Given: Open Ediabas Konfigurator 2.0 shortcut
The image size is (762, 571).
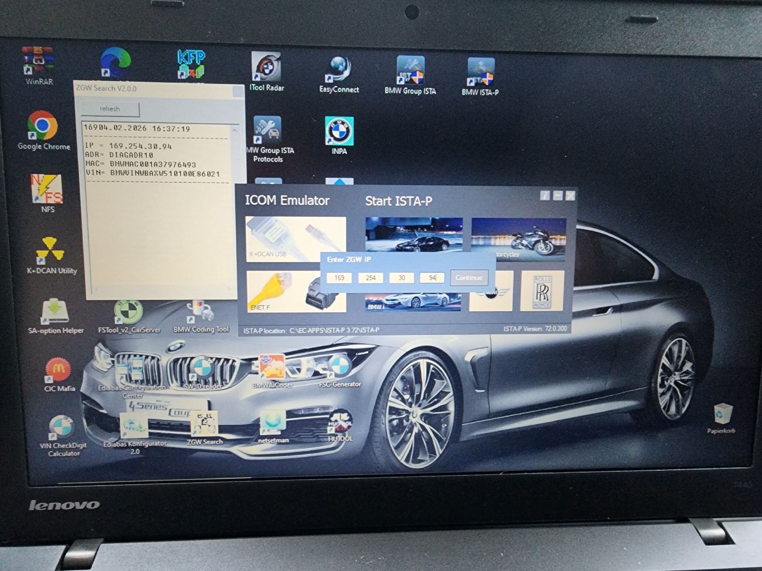Looking at the screenshot, I should click(x=134, y=435).
